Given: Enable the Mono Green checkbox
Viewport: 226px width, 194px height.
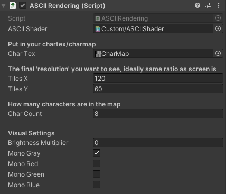Looking at the screenshot, I should coord(97,174).
